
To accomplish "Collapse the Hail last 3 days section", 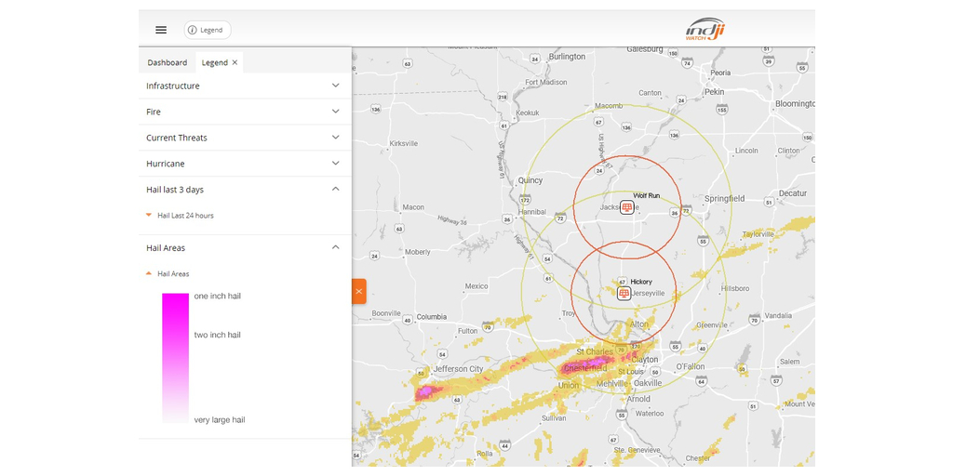I will (336, 190).
